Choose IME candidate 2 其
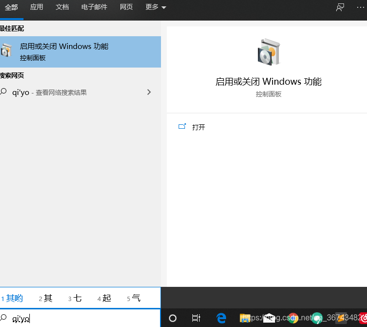This screenshot has height=327, width=367. pos(46,298)
